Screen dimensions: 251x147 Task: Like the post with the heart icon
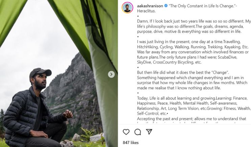pyautogui.click(x=126, y=132)
